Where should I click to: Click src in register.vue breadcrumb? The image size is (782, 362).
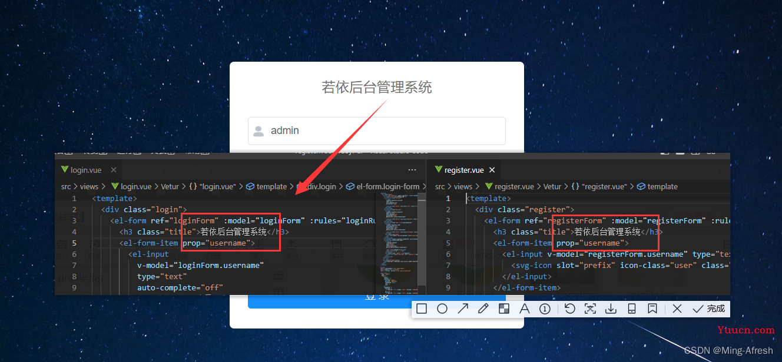[x=440, y=186]
